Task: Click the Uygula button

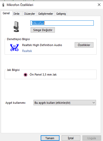Action: 92,138
